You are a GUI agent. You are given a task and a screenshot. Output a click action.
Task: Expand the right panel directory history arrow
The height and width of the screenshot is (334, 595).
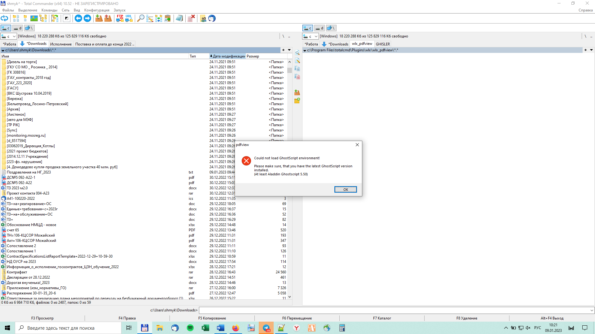click(x=591, y=50)
